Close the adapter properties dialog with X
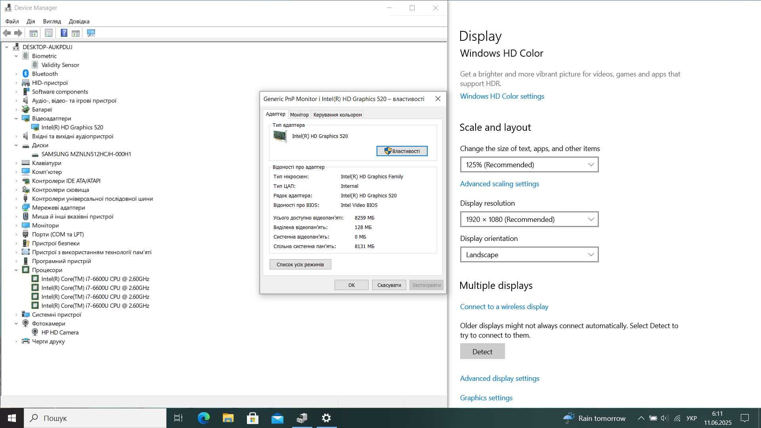 438,99
